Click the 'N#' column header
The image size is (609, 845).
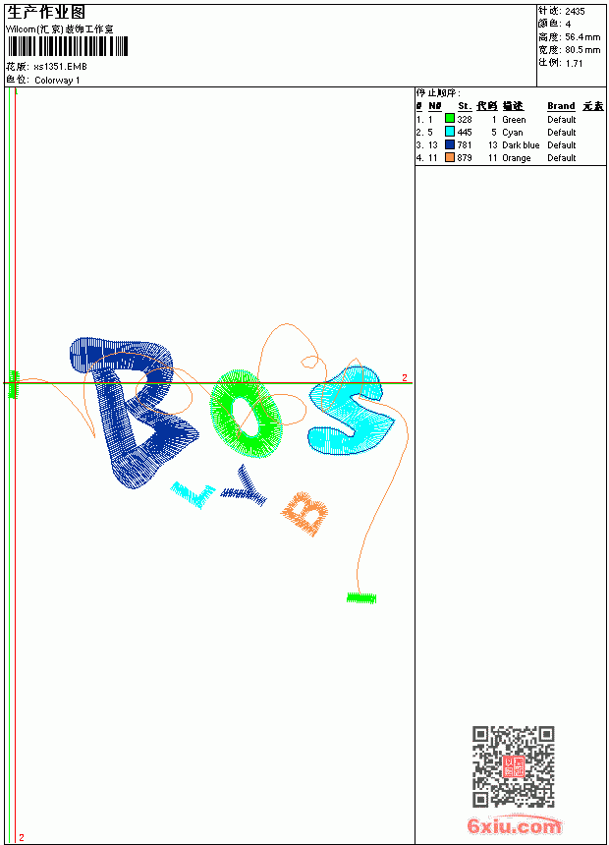435,106
